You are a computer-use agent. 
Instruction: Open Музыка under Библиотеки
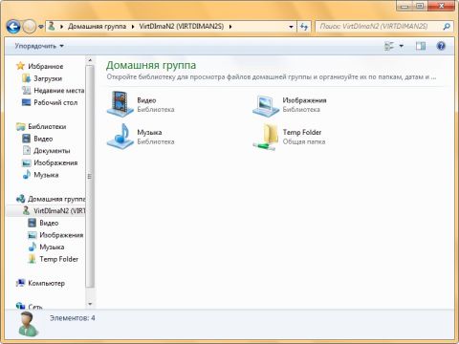coord(46,175)
